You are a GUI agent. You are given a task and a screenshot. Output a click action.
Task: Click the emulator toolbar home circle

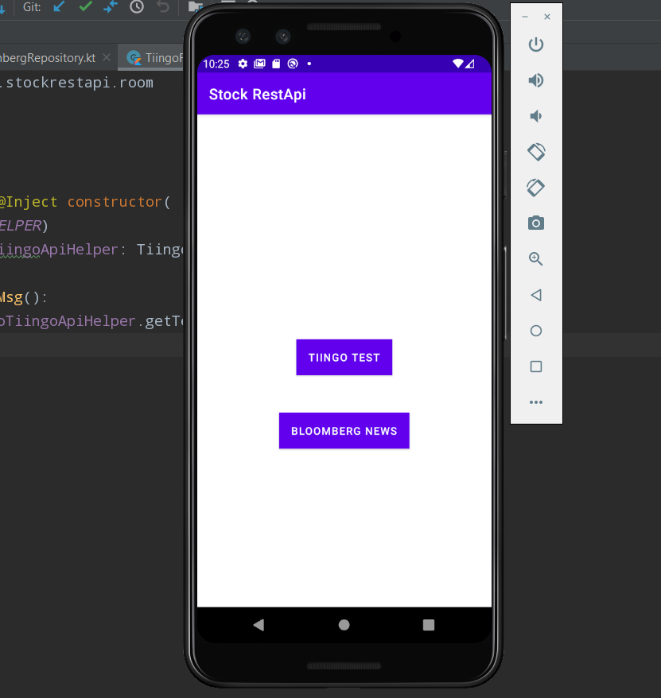536,331
